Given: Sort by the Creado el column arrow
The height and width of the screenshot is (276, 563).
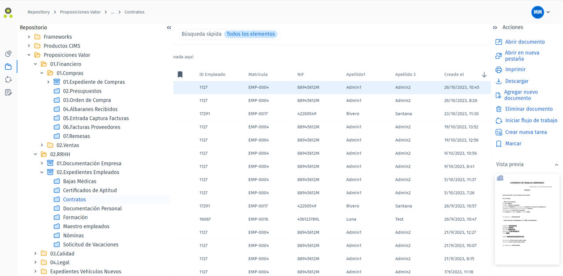Looking at the screenshot, I should pos(484,75).
